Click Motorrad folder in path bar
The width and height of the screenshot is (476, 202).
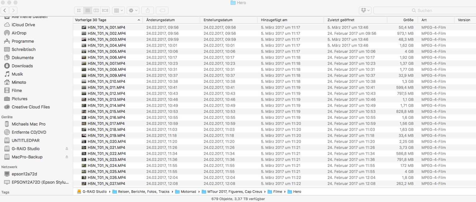click(x=188, y=192)
